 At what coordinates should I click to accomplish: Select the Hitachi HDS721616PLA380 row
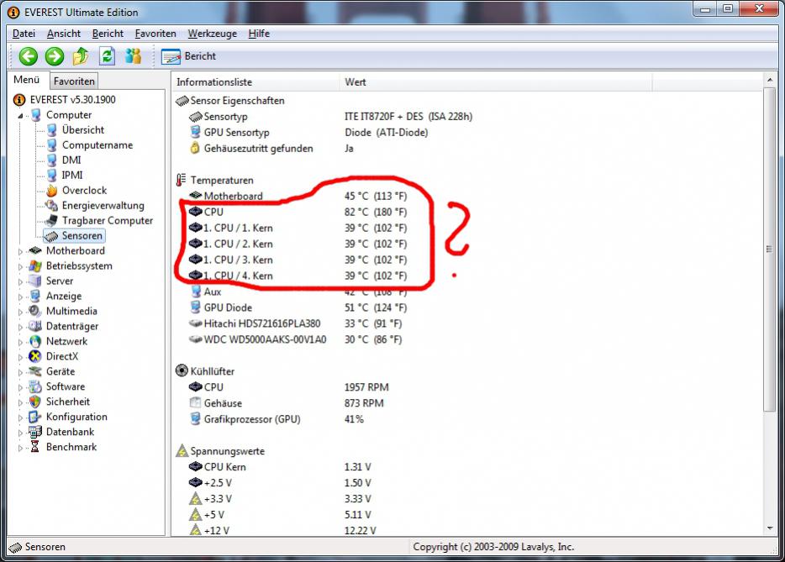click(x=295, y=323)
